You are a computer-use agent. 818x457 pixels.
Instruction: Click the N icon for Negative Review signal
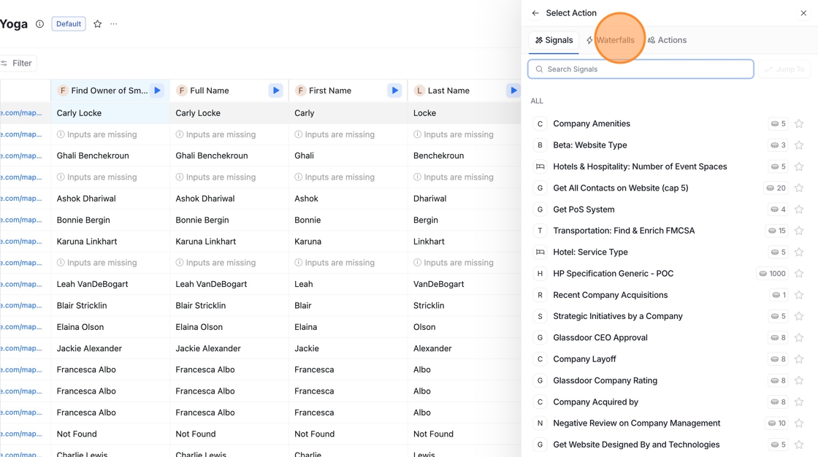tap(540, 423)
